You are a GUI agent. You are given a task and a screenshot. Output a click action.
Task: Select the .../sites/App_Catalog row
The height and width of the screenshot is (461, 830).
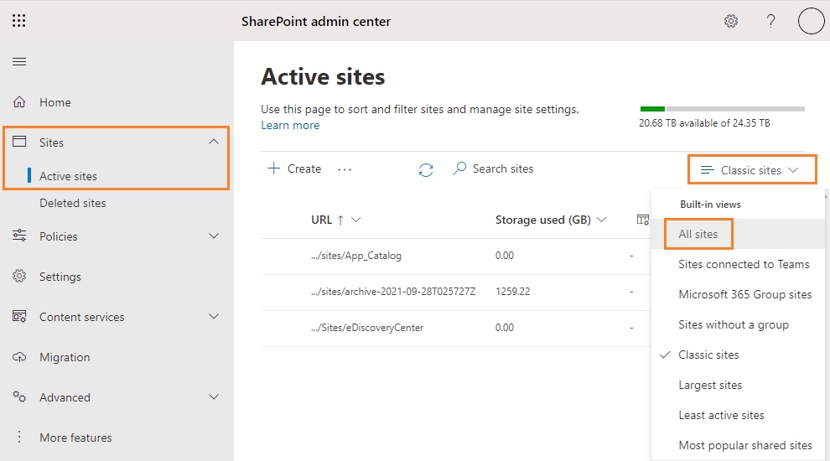tap(456, 256)
